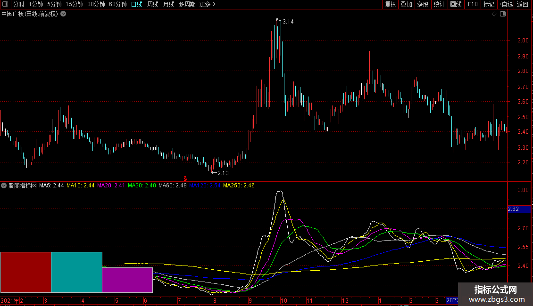Click month 6 on the date axis
Screen dimensions: 533x306
[x=145, y=301]
